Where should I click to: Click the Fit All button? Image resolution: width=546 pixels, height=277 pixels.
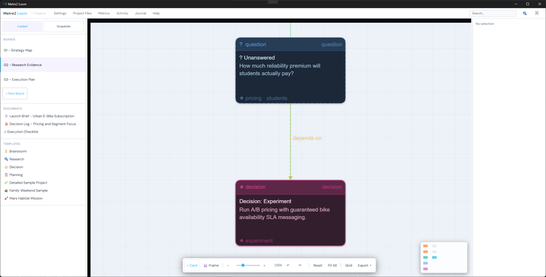(332, 265)
